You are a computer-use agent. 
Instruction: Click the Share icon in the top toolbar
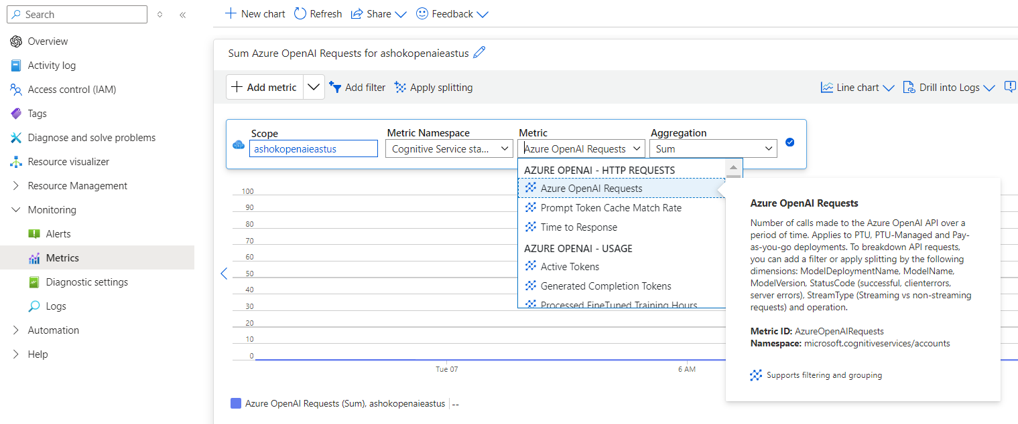point(357,13)
